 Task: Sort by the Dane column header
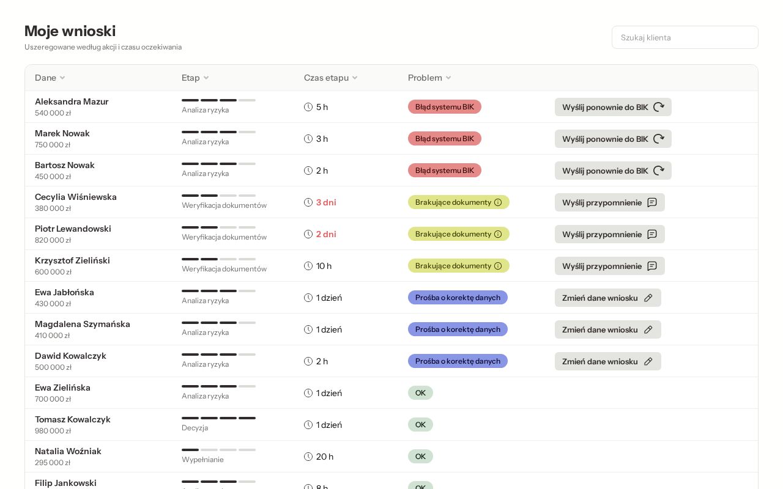(x=50, y=78)
